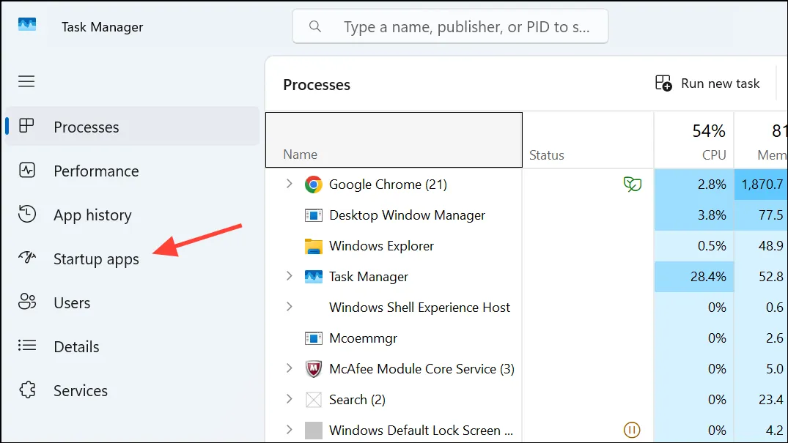Click the Task Manager process icon
The image size is (788, 443).
tap(314, 277)
